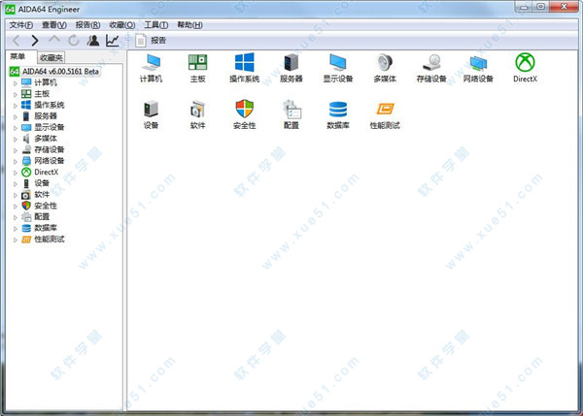Expand the 存储设备 tree node arrow
The width and height of the screenshot is (583, 416).
(x=16, y=150)
